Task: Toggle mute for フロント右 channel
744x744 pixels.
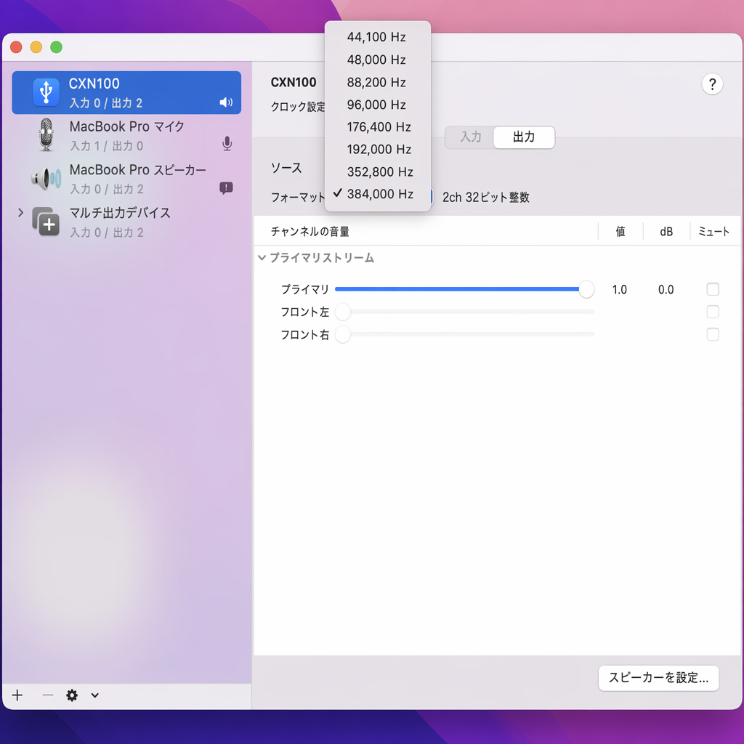Action: point(713,334)
